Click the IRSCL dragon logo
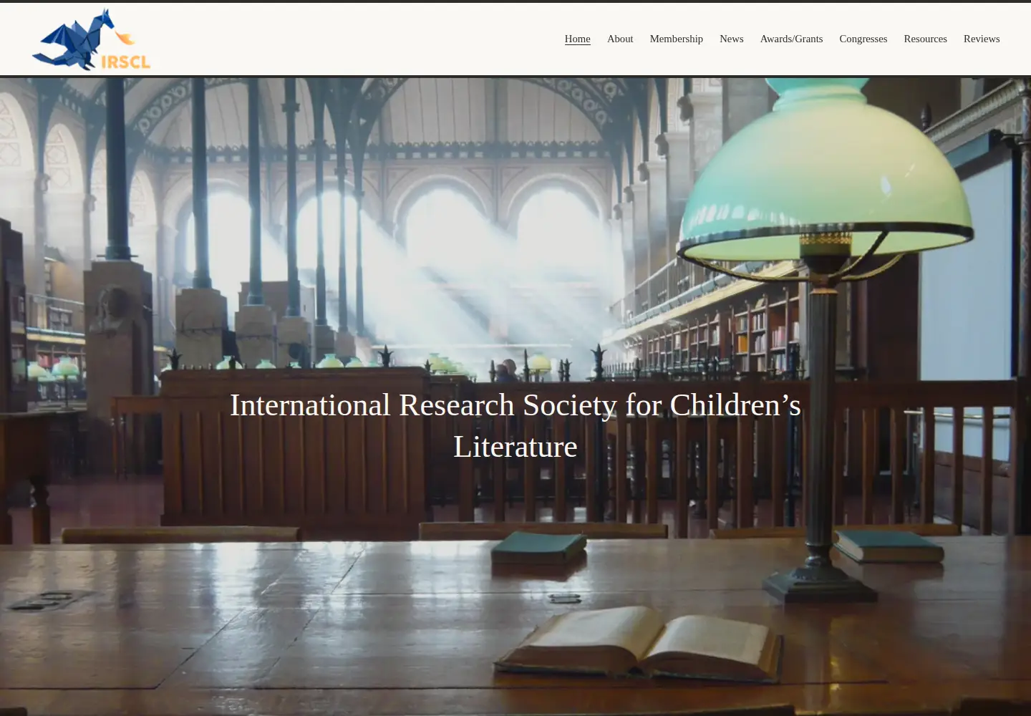This screenshot has width=1031, height=716. coord(91,39)
